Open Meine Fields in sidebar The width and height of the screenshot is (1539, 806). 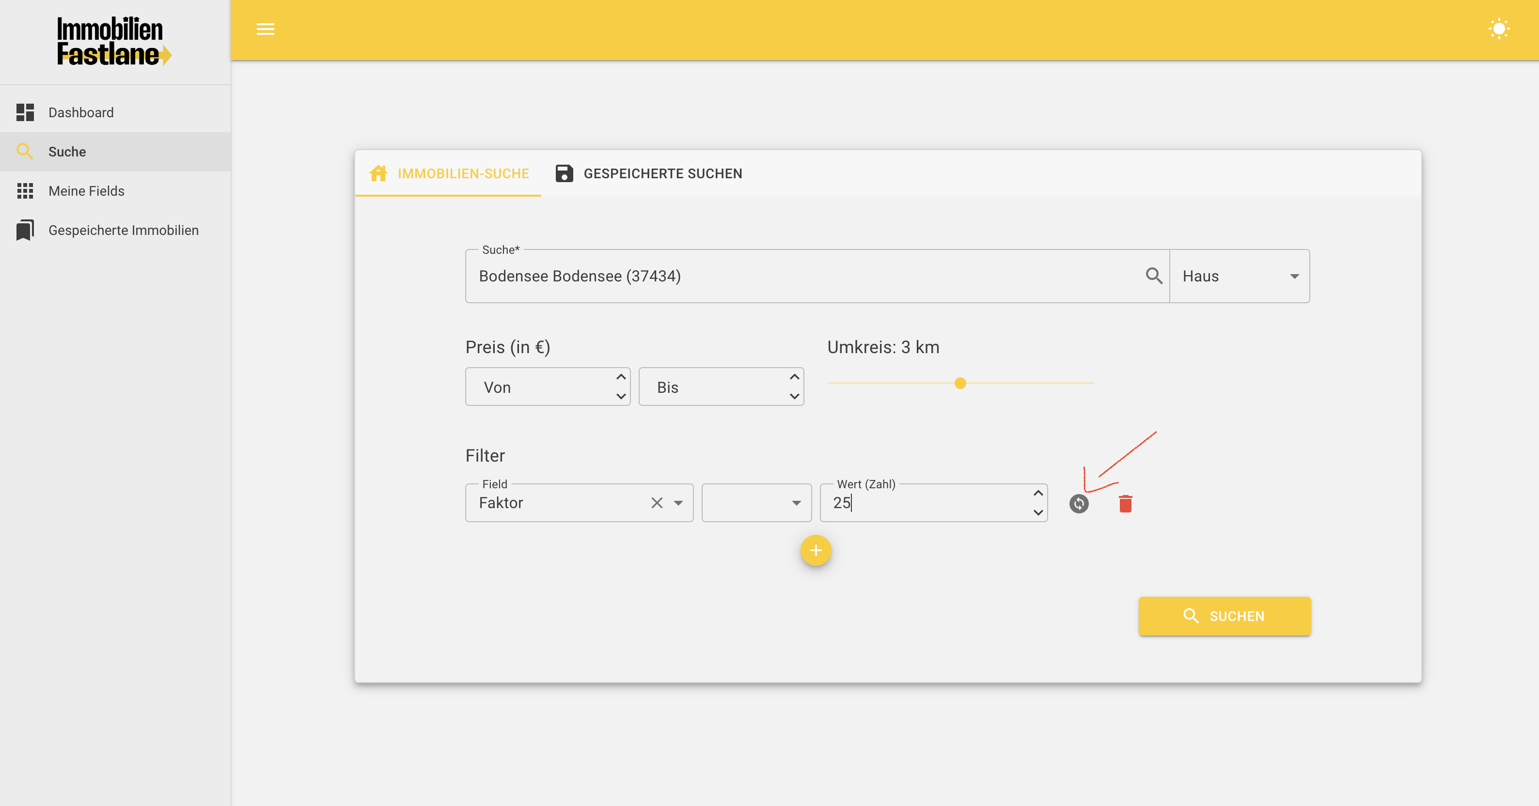coord(86,191)
